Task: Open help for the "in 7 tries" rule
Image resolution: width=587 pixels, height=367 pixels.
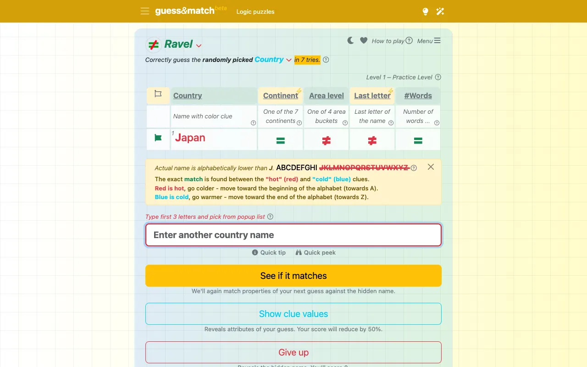Action: pos(326,60)
